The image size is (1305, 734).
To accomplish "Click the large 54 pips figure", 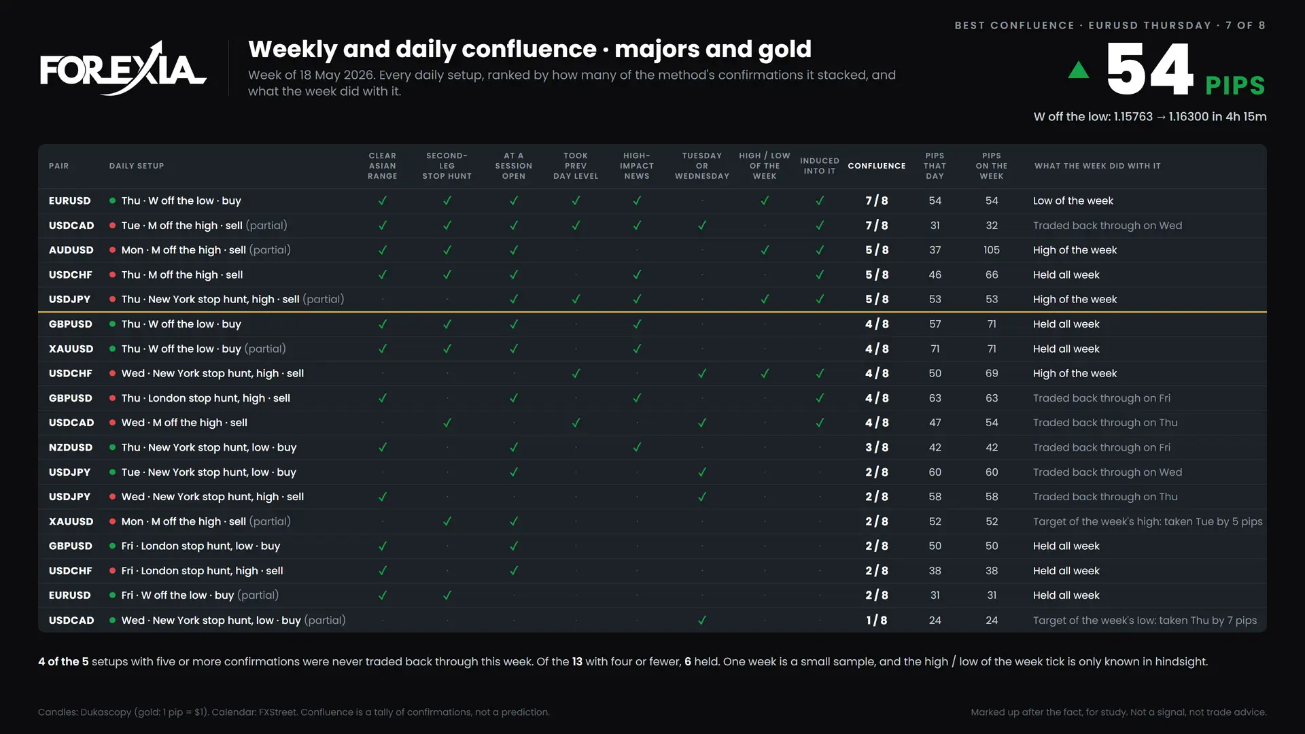I will coord(1149,69).
